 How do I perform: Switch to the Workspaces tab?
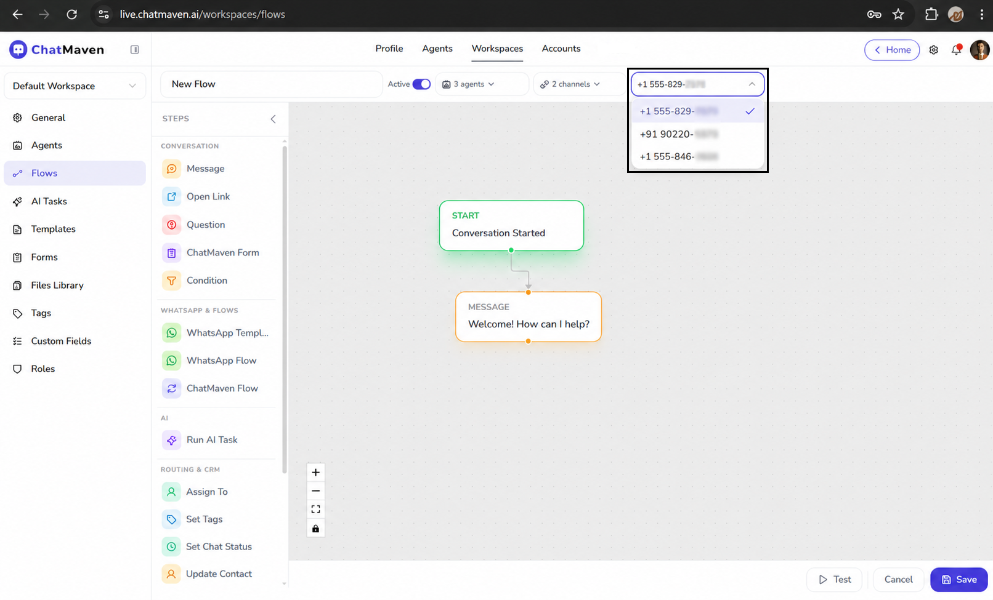pyautogui.click(x=497, y=49)
